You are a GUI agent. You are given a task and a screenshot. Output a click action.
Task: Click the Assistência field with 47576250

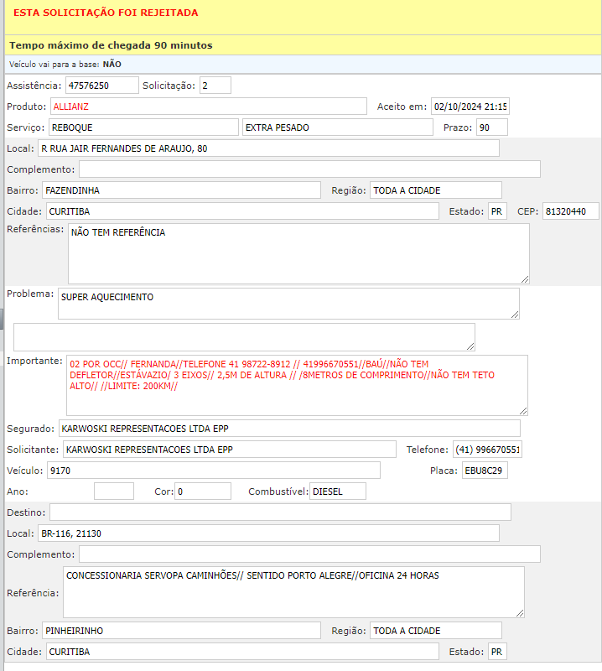[101, 86]
